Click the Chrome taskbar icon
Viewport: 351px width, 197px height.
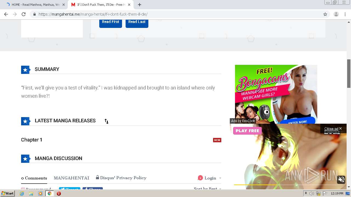tap(50, 193)
